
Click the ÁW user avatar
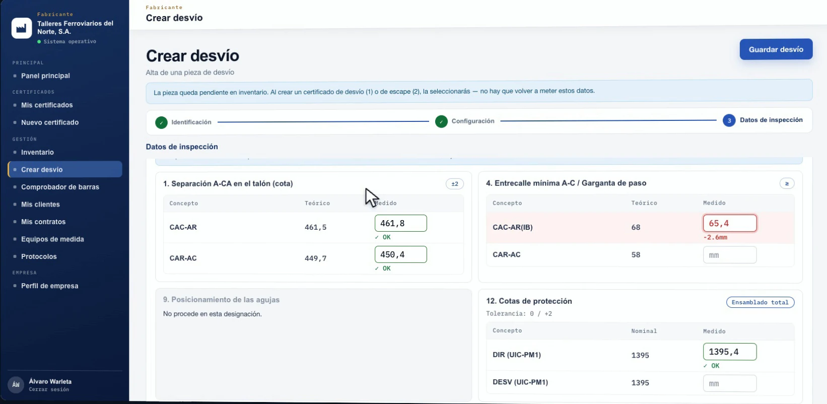pyautogui.click(x=16, y=385)
